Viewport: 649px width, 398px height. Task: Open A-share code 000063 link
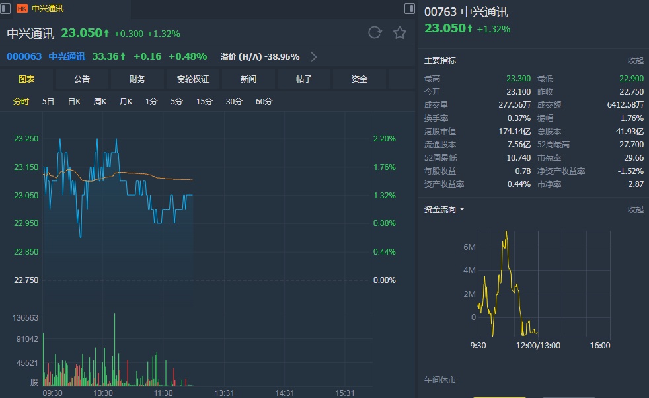24,57
